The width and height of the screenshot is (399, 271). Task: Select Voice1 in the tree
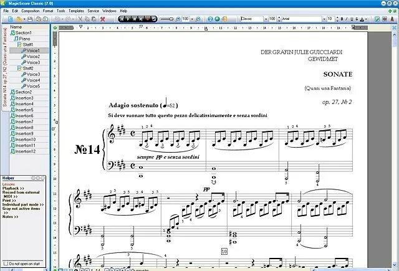click(x=33, y=50)
